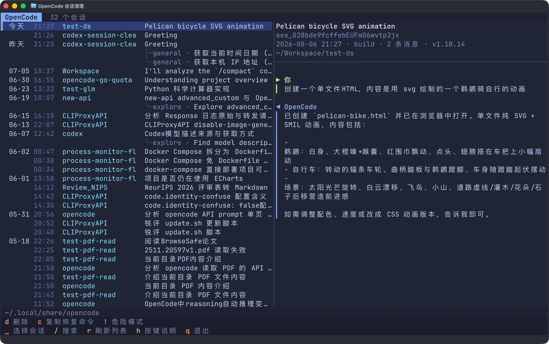Screen dimensions: 549x344
Task: Click the session ID ses_028bde9fcffebEUFm06wvtp2jx
Action: [x=337, y=35]
